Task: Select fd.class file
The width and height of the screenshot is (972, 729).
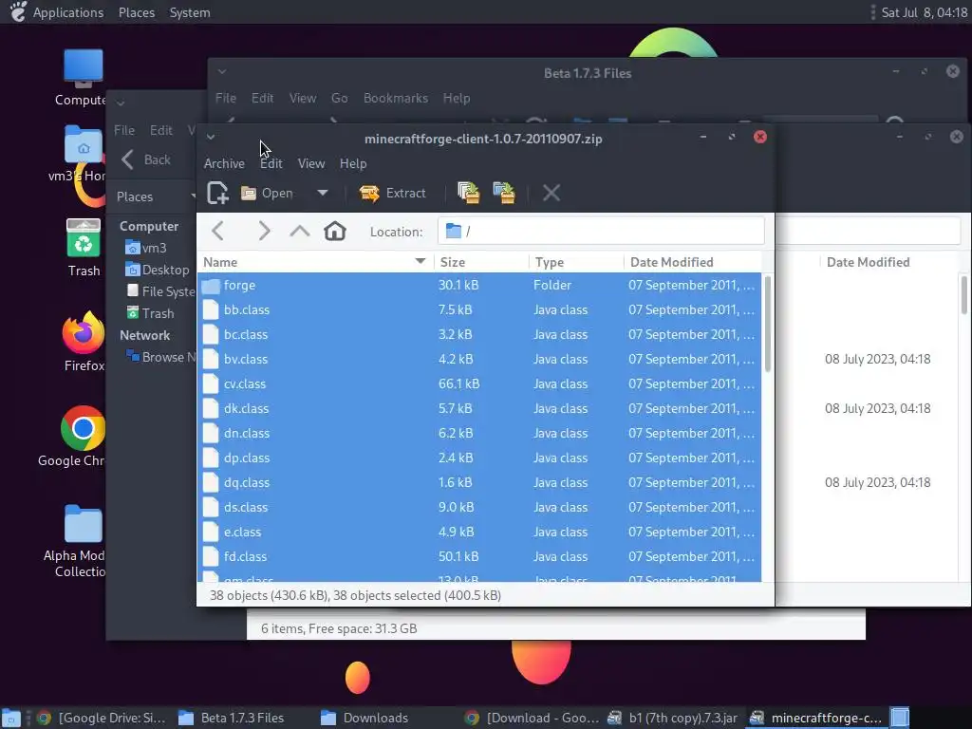Action: click(479, 556)
